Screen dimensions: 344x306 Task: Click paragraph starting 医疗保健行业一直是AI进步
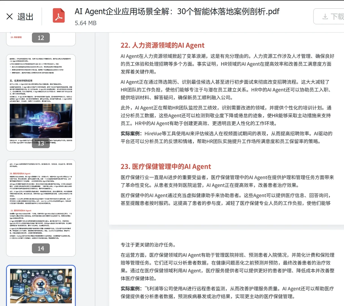click(x=227, y=181)
